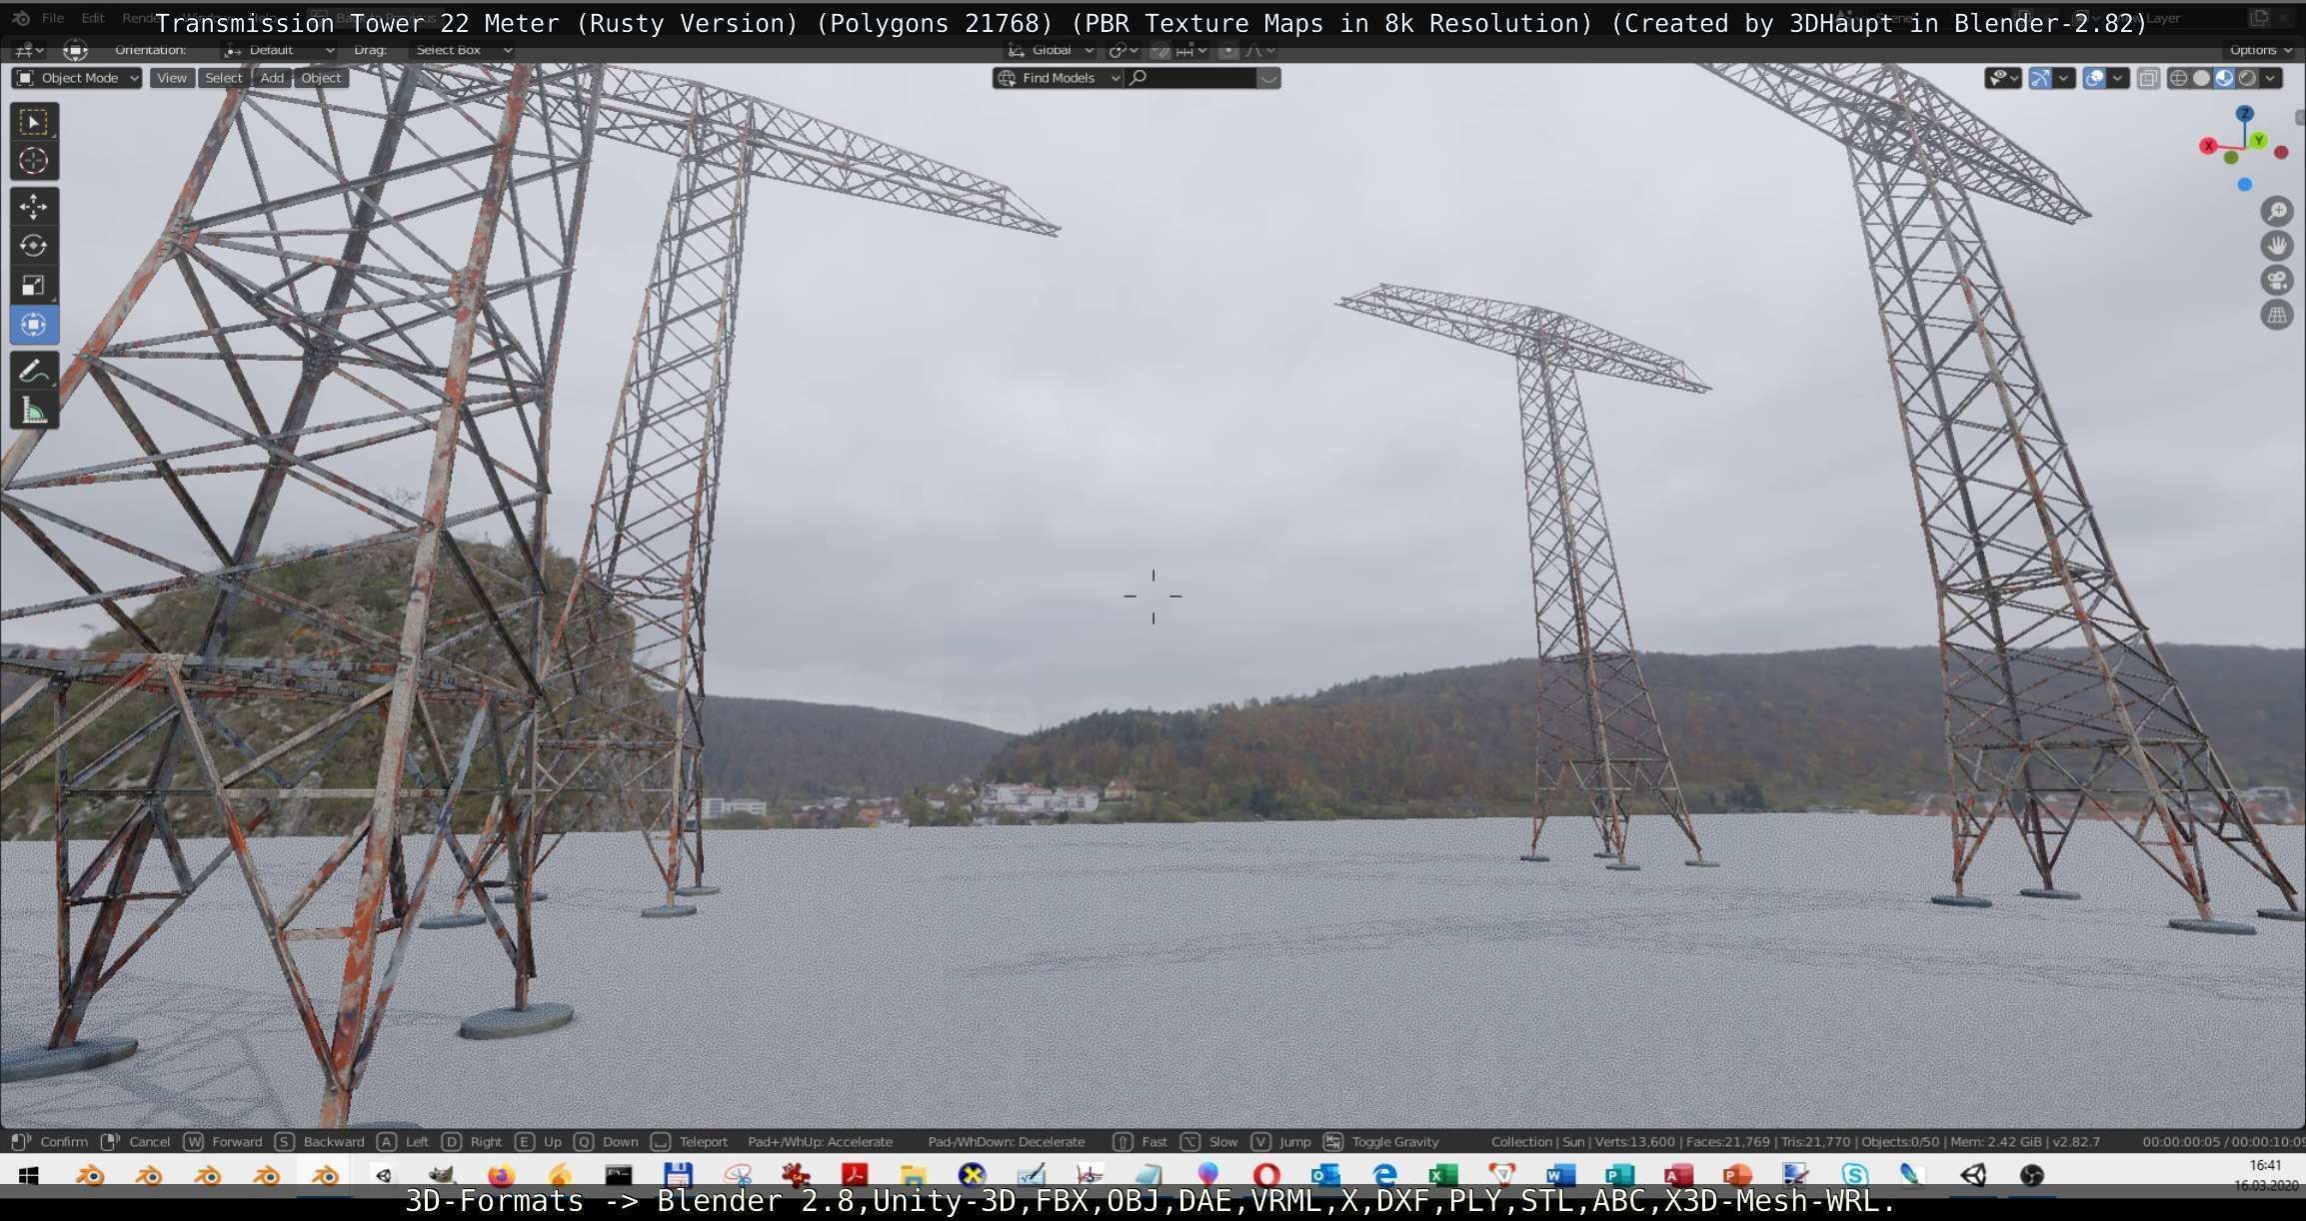Switch perspective/orthographic with grid icon
The image size is (2306, 1221).
(x=2277, y=316)
